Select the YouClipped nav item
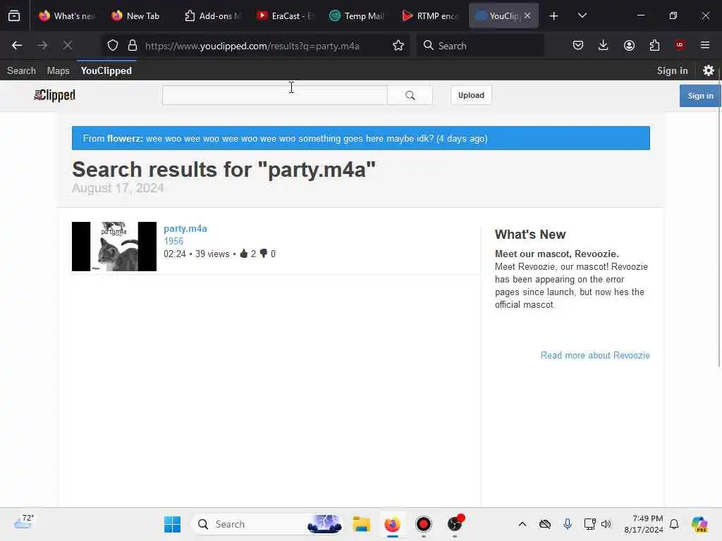The height and width of the screenshot is (541, 722). [106, 71]
